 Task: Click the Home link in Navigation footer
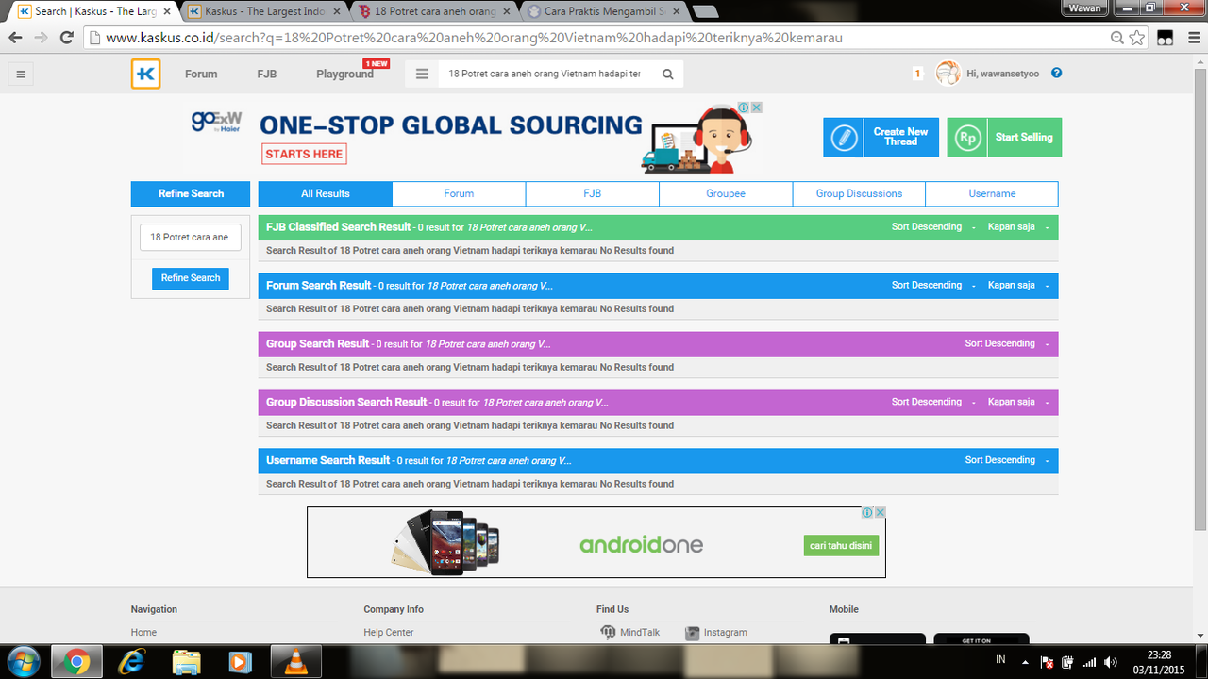coord(143,633)
